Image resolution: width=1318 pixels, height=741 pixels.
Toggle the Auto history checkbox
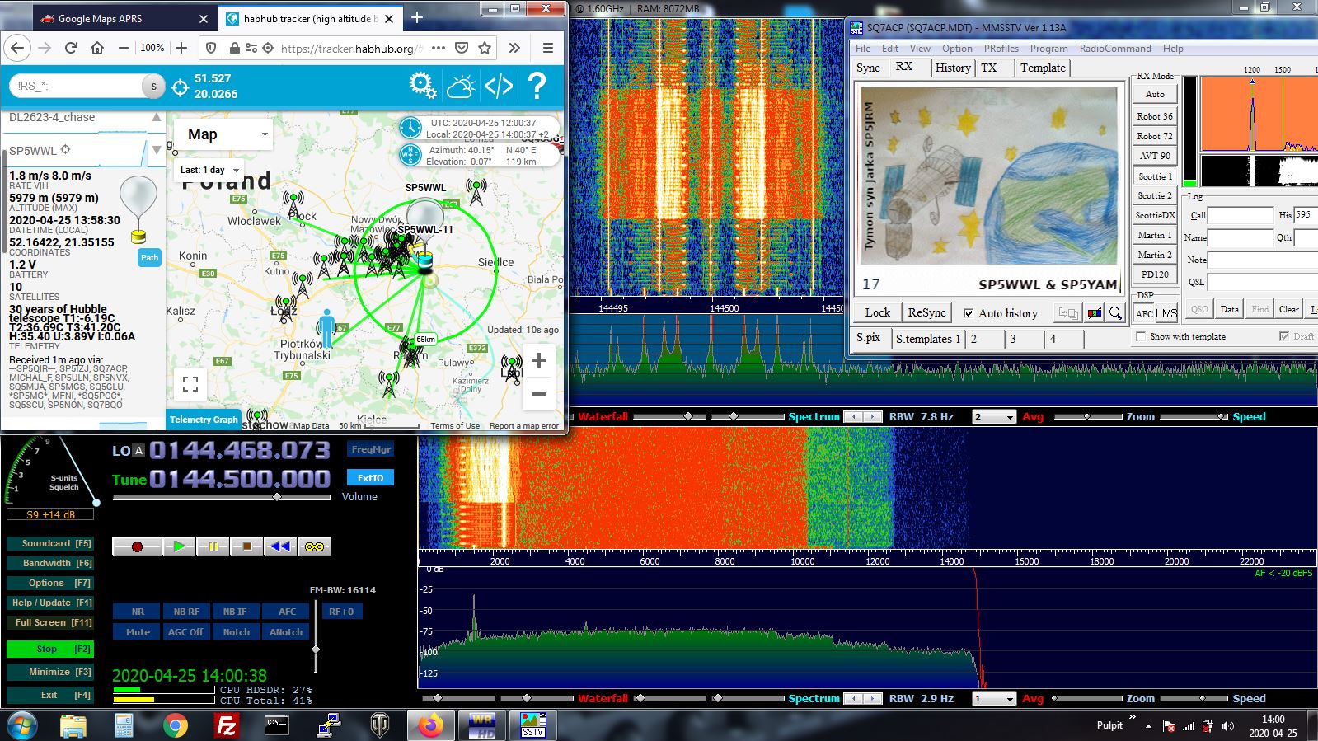pos(969,313)
